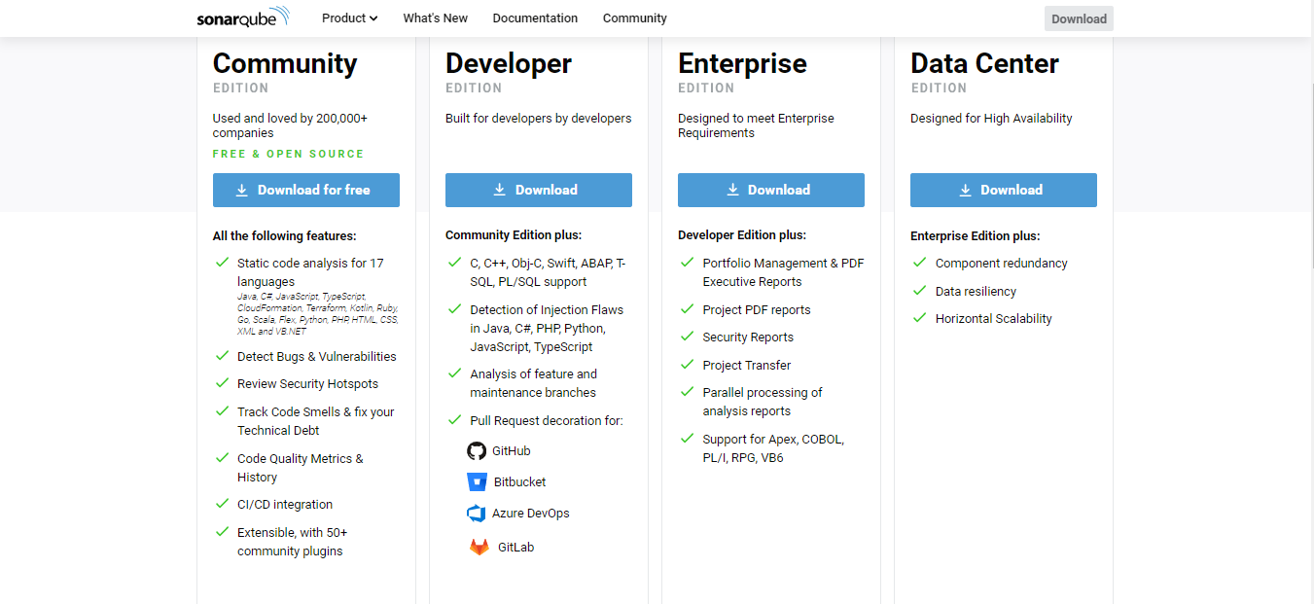Click the checkmark beside Static code analysis
1314x604 pixels.
click(x=222, y=263)
